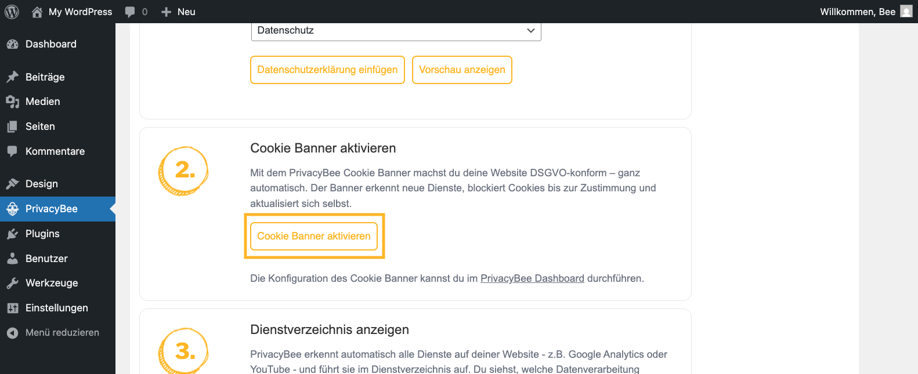
Task: Open Einstellungen in the sidebar
Action: (x=57, y=308)
